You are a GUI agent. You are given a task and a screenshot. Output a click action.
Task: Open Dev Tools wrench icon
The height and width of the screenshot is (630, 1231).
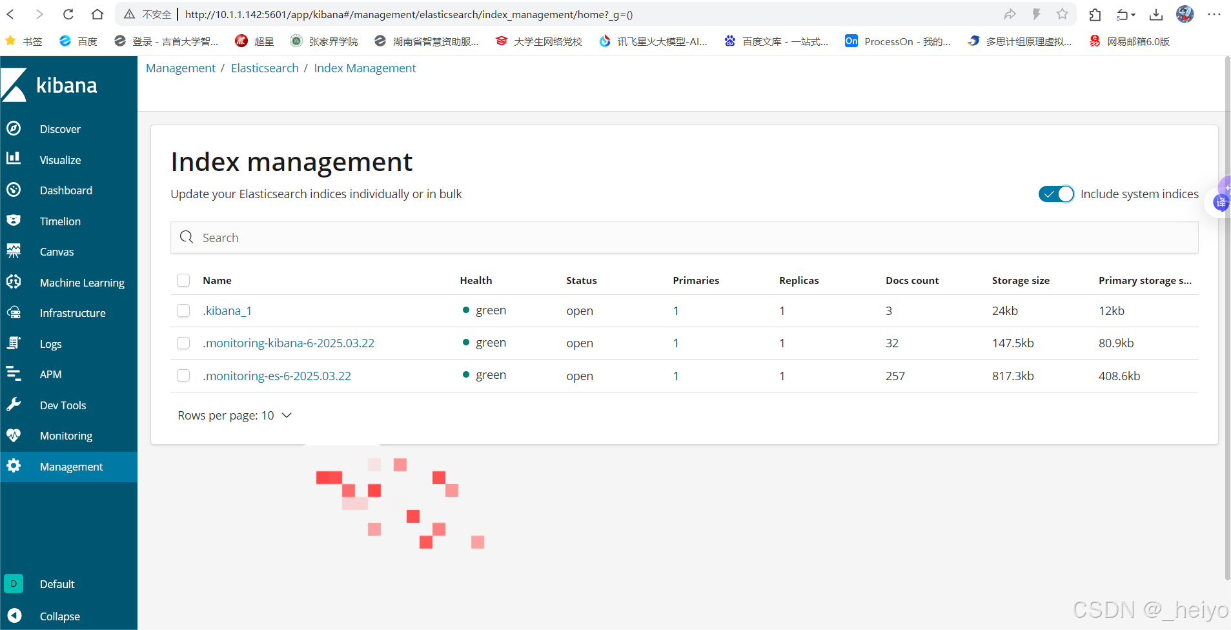point(14,405)
